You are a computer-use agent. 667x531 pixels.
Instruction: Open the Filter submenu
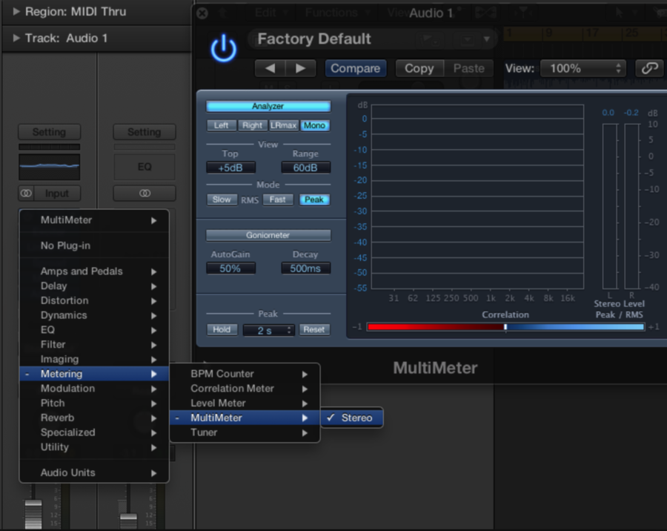tap(94, 345)
